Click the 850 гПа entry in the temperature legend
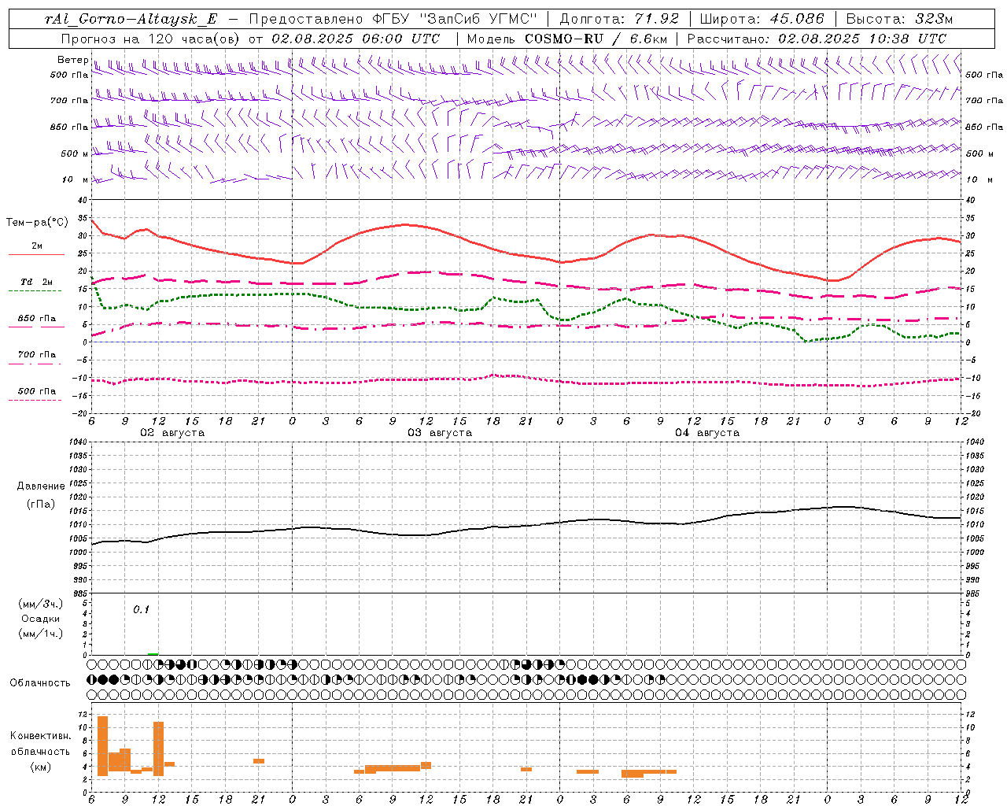Screen dimensions: 1007x806 tap(36, 319)
